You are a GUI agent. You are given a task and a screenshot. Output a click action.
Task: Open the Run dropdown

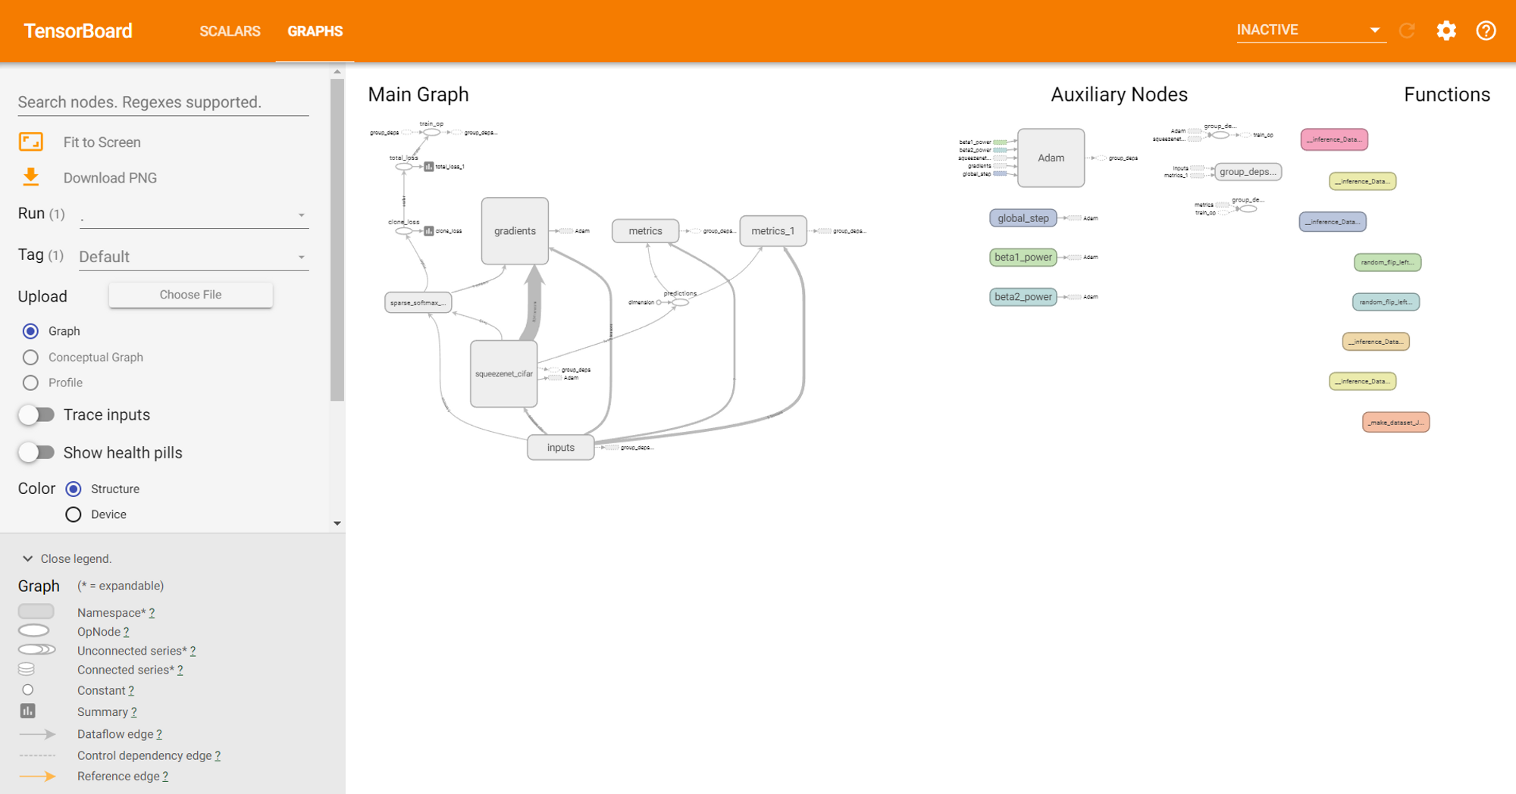(x=193, y=214)
